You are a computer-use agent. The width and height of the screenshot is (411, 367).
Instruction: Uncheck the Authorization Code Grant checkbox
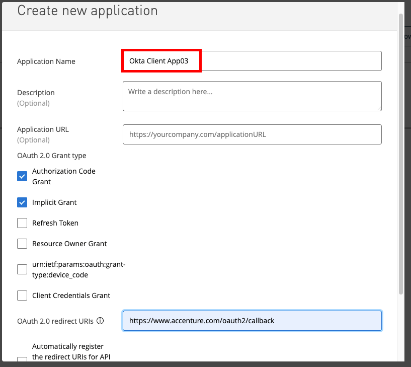pos(22,176)
